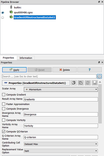Viewport: 104px width, 156px height.
Task: Select GradientOfUnstructuredDataSet1 pipeline entry
Action: (35, 17)
